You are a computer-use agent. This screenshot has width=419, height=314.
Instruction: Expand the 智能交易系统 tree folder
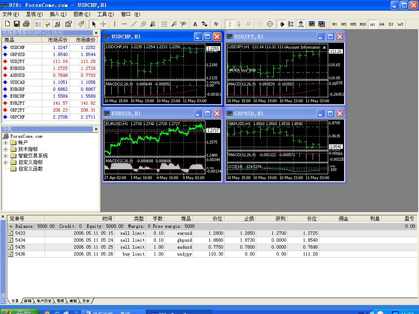(5, 156)
